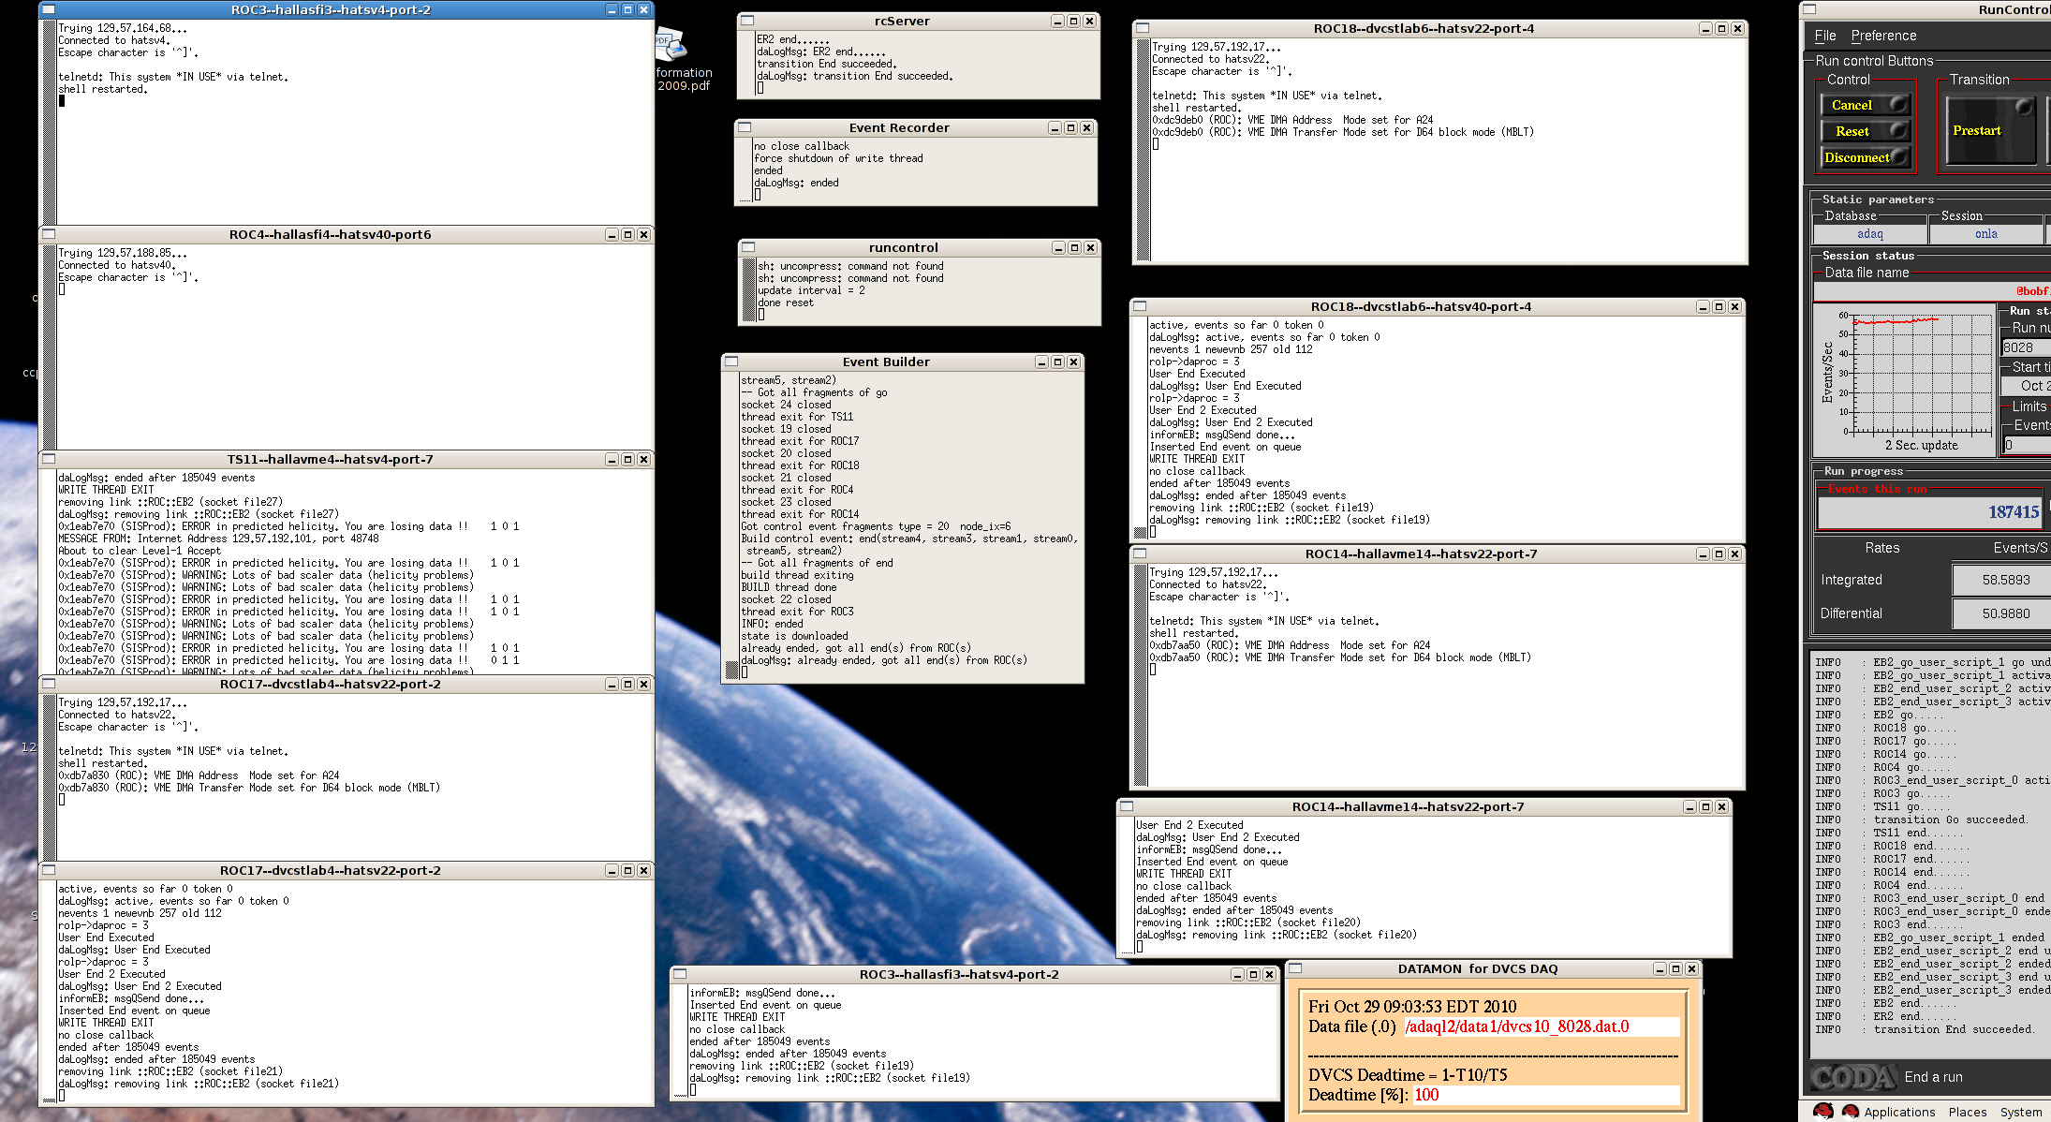Open window menu icon of ROC4--hallasfi4--hatsv40-port6
Screen dimensions: 2051x1122
tap(49, 234)
